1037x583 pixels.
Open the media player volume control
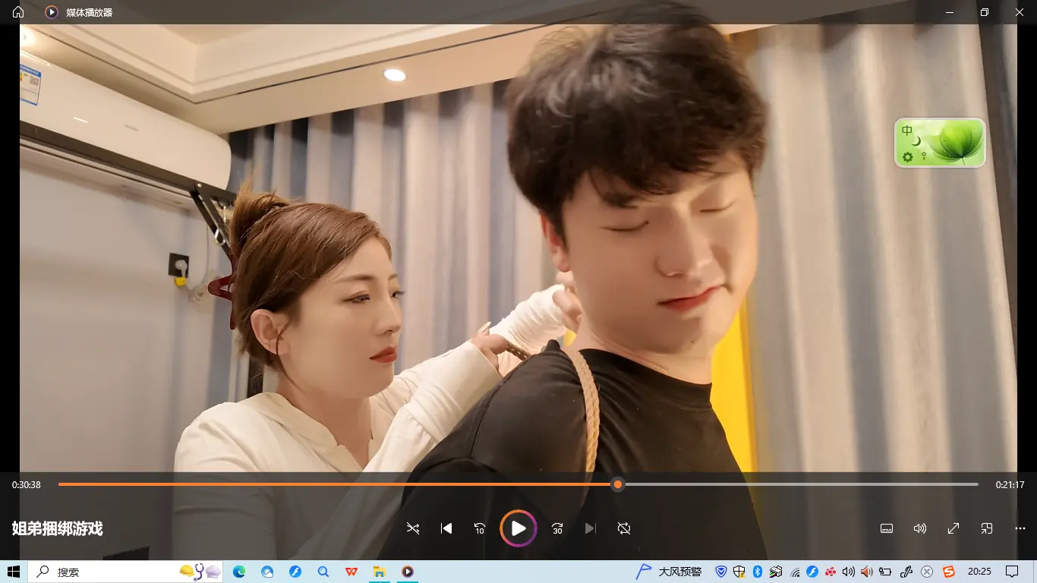tap(920, 528)
